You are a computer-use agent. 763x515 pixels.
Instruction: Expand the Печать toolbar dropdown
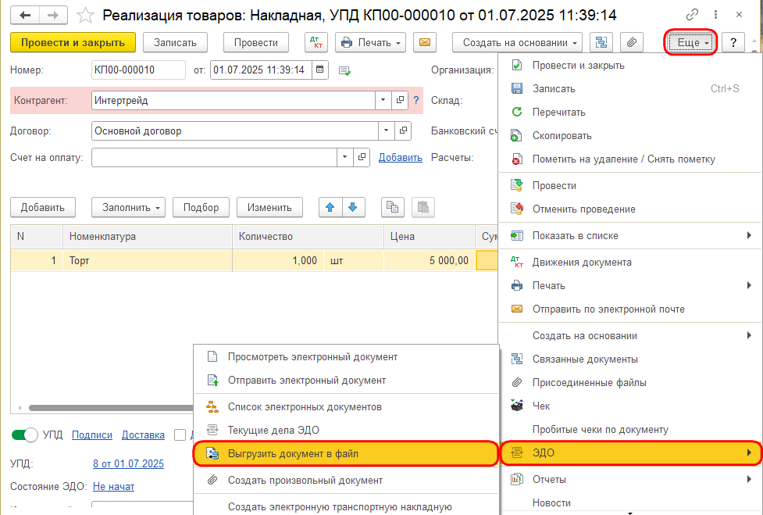[x=370, y=43]
